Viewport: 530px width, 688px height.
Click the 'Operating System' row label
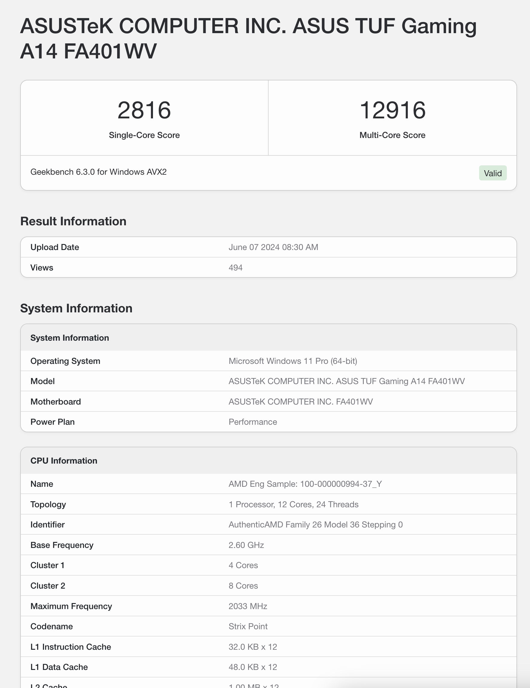[66, 361]
